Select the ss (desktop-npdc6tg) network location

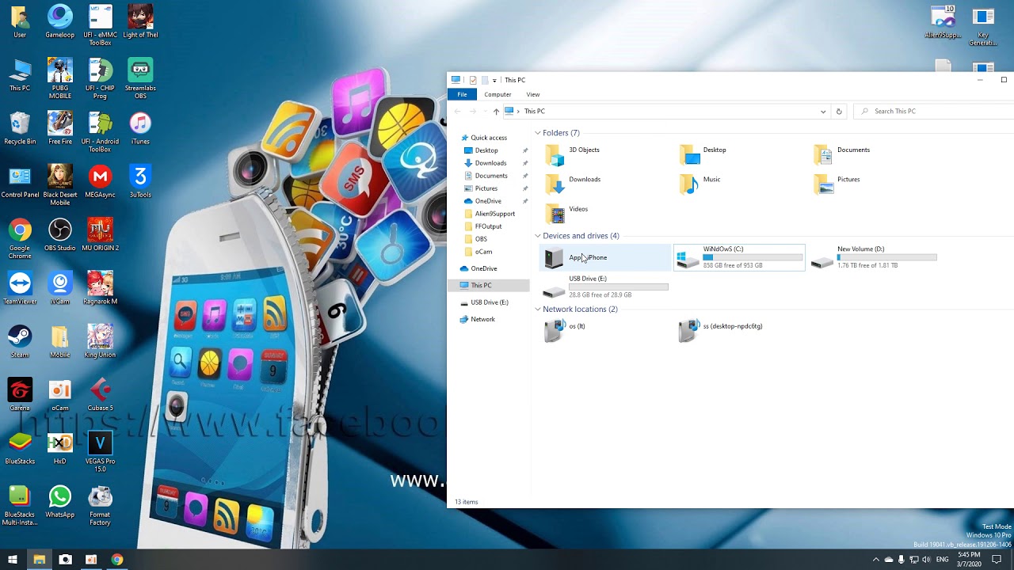pos(721,330)
